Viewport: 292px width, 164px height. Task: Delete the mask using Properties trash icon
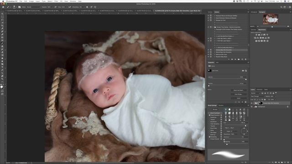[x=245, y=102]
